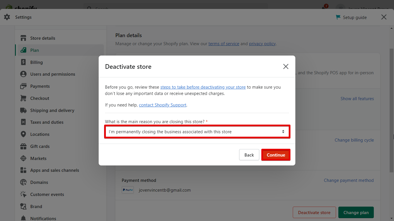Click the green Change plan button
The height and width of the screenshot is (221, 394).
[x=356, y=213]
